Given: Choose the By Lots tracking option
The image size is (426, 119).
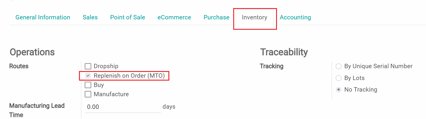Looking at the screenshot, I should [338, 78].
